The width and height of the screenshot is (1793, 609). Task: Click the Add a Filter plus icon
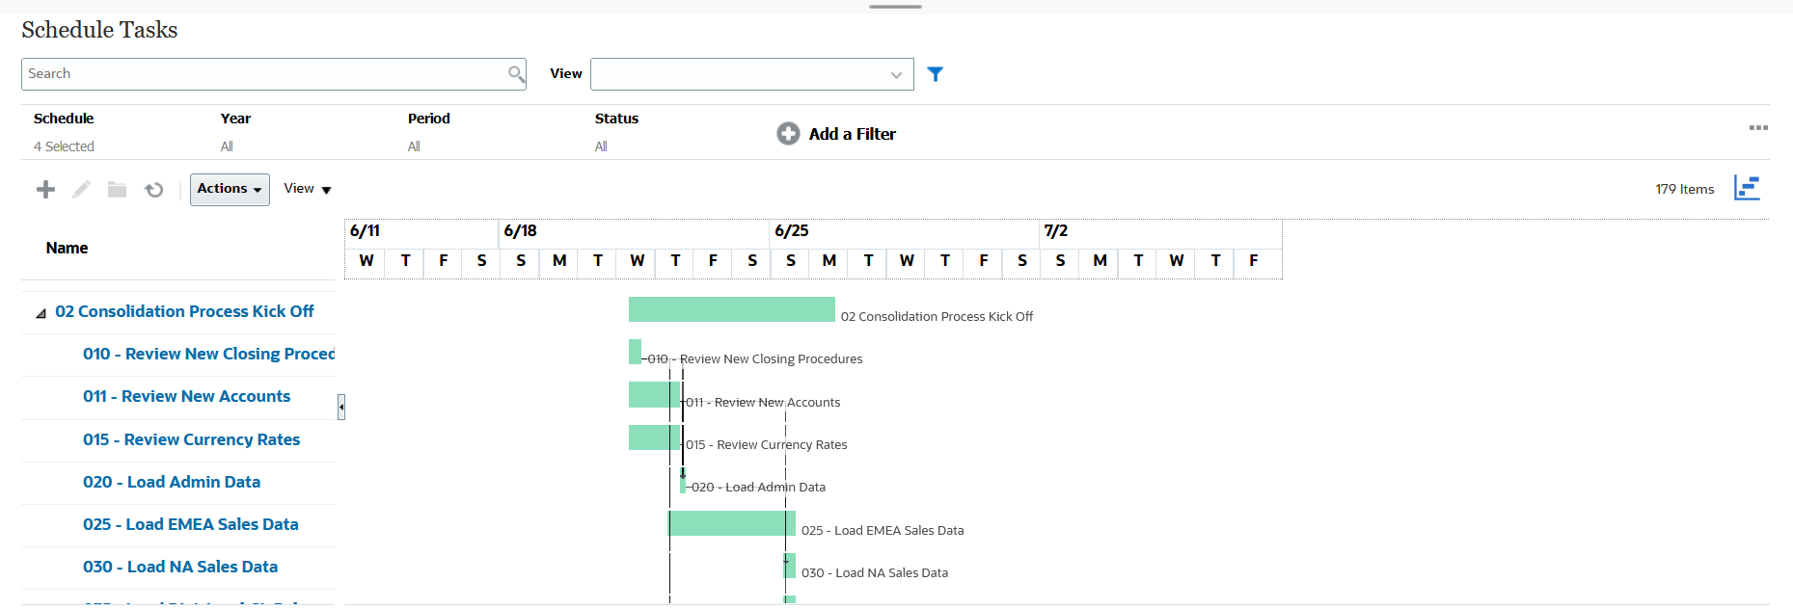click(x=788, y=134)
